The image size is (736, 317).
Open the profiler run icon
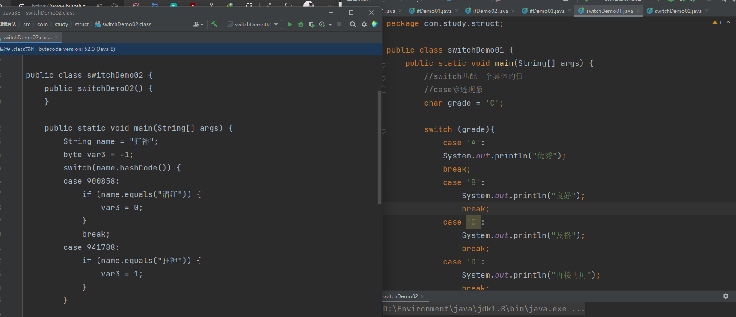pos(322,24)
